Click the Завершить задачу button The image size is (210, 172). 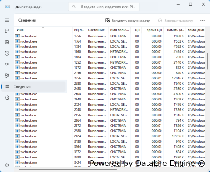[175, 21]
